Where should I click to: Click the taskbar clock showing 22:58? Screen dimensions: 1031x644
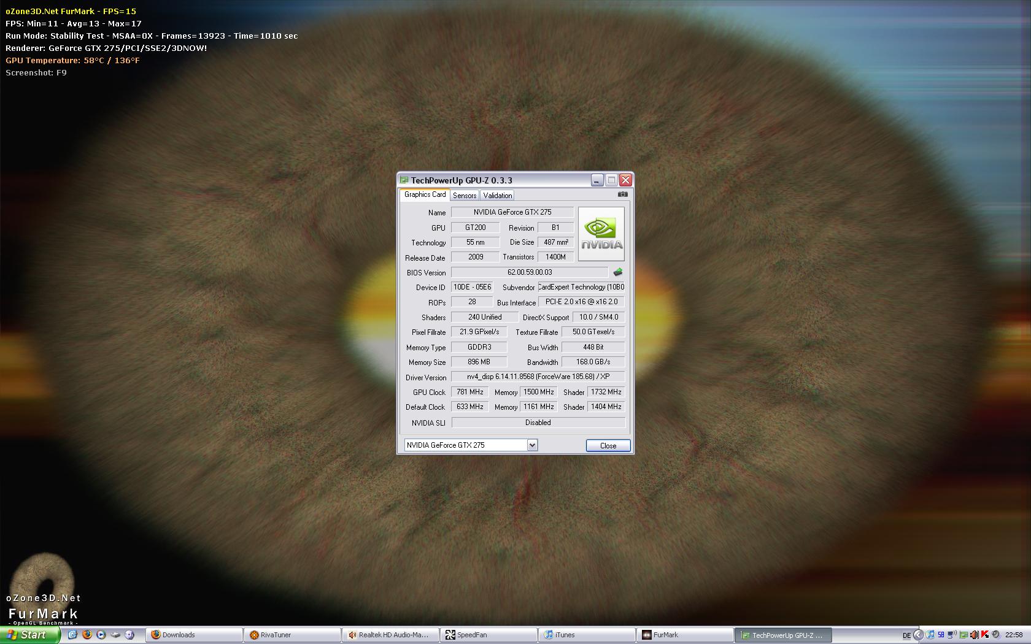click(1014, 635)
